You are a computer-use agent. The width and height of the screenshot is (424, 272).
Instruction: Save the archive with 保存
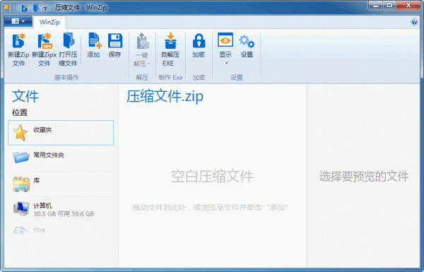click(x=115, y=45)
